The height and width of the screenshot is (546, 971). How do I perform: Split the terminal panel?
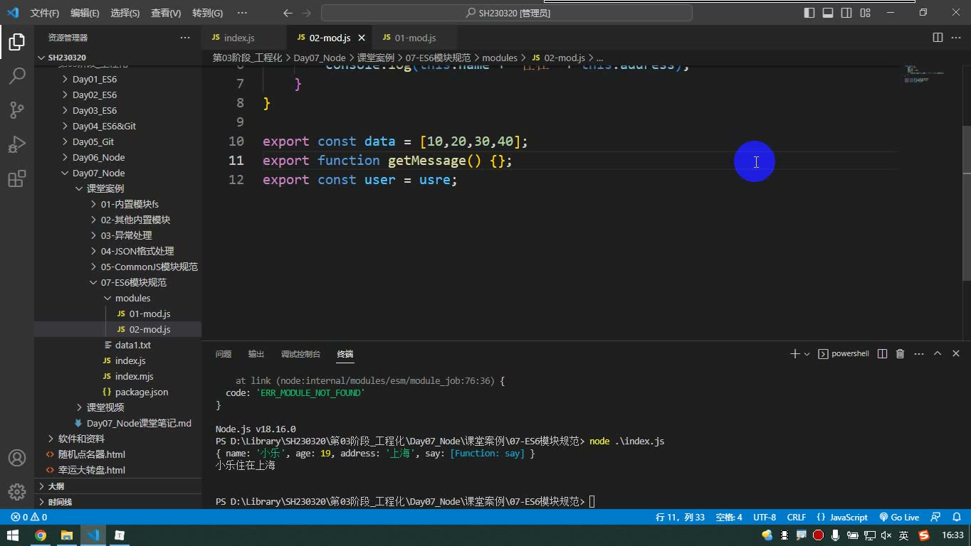882,354
